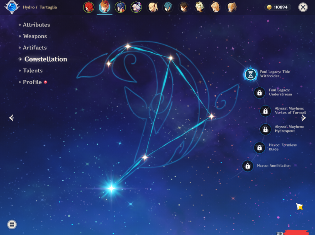
Task: Select the locked Foul Legacy: Understream node
Action: tap(259, 93)
